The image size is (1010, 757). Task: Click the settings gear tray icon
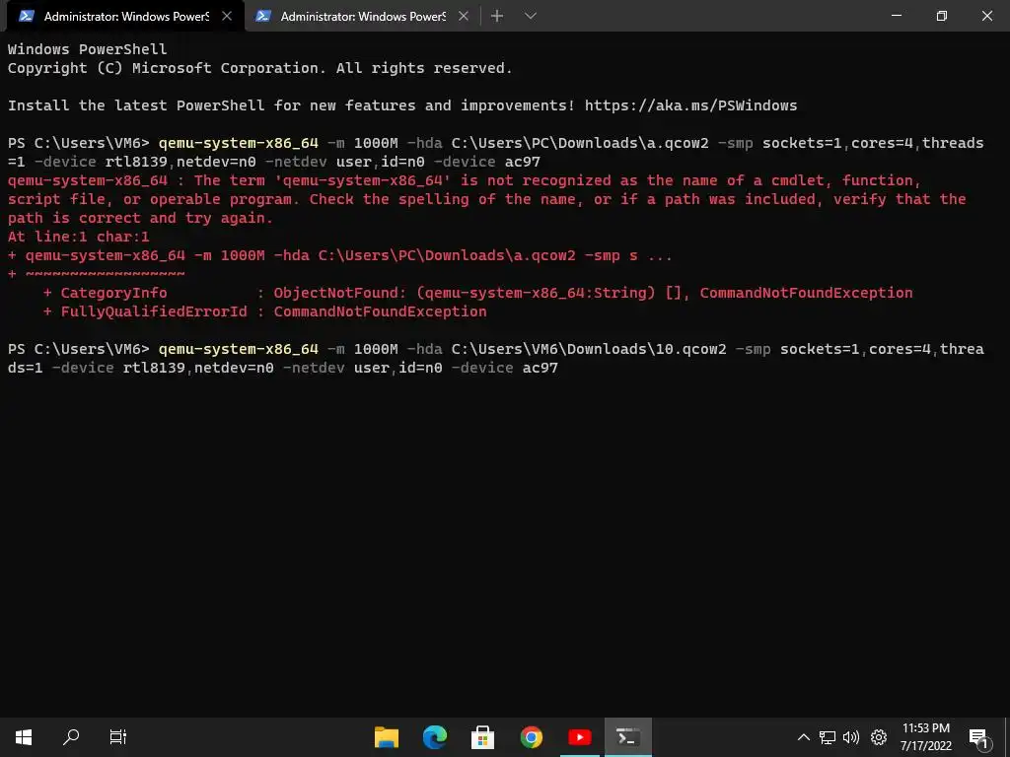click(879, 737)
